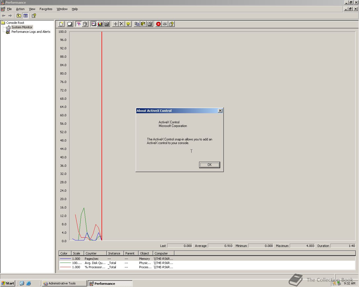Select View Log Data cylinder icon
The image size is (359, 287).
[85, 24]
